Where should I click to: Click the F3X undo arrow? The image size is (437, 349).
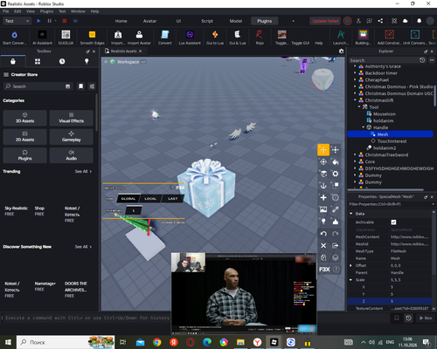[323, 234]
